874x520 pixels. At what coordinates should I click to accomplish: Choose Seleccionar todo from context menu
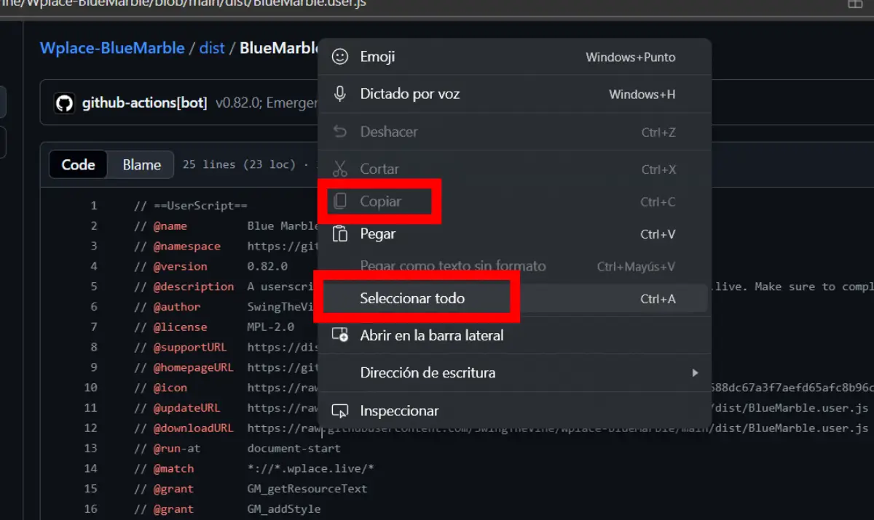[x=412, y=298]
